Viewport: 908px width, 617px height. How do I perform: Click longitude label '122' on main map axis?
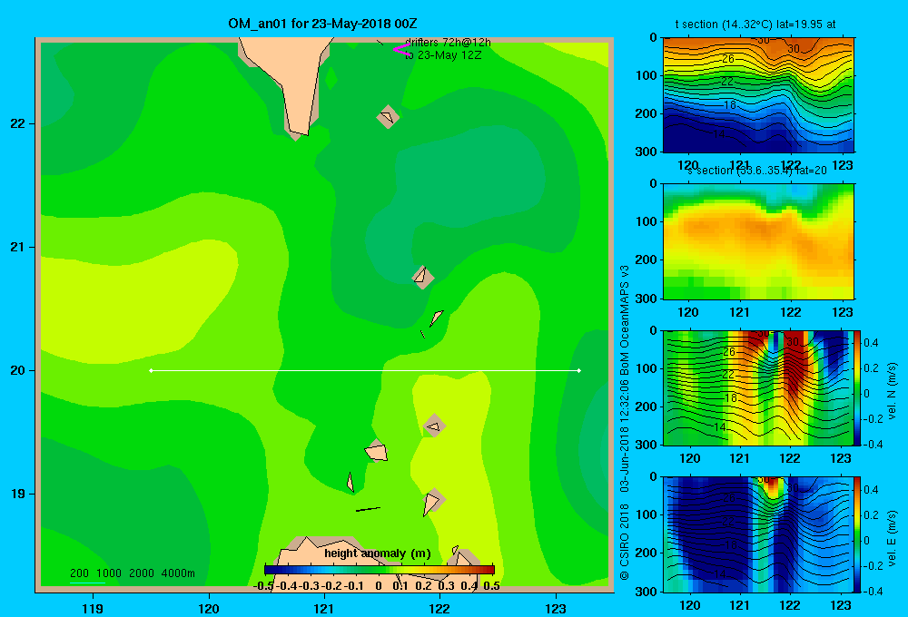tap(439, 608)
